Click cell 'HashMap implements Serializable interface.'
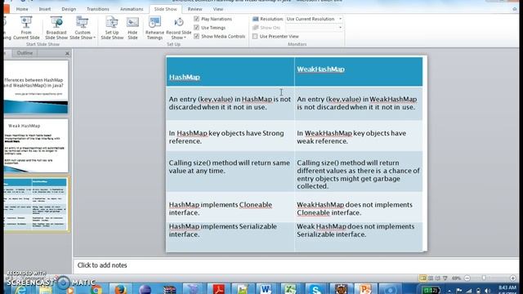 click(230, 236)
